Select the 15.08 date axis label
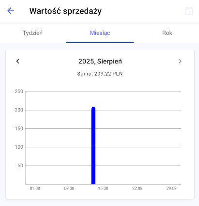The height and width of the screenshot is (206, 199). point(103,189)
